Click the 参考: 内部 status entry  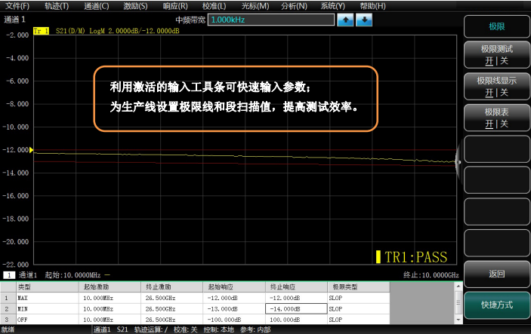pos(255,329)
